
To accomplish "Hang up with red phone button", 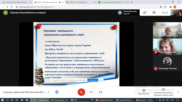I will [x=91, y=92].
